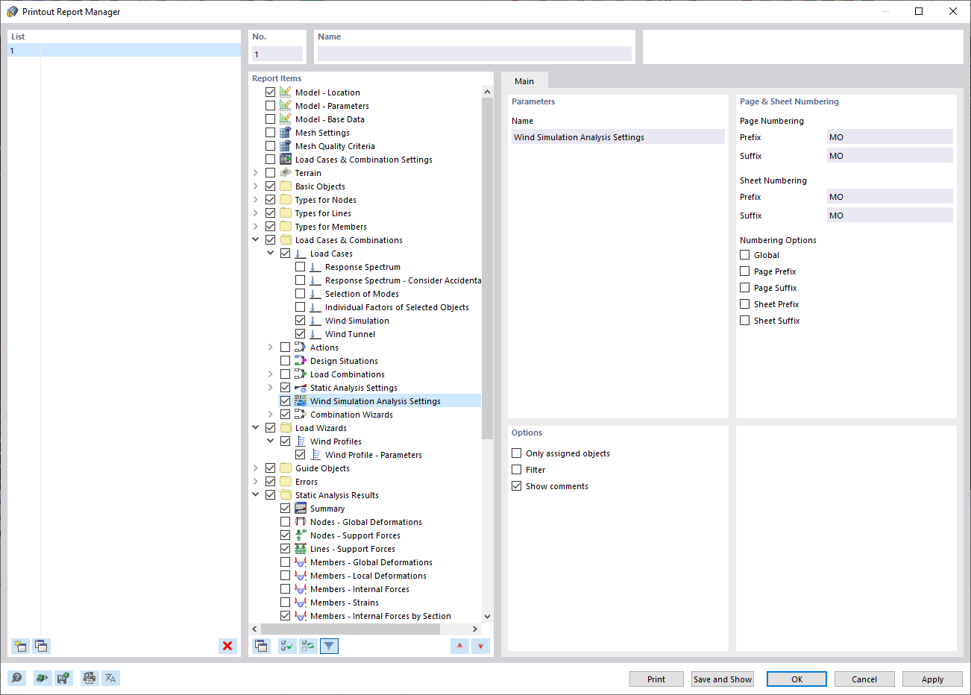971x695 pixels.
Task: Disable the Show comments option
Action: click(x=516, y=485)
